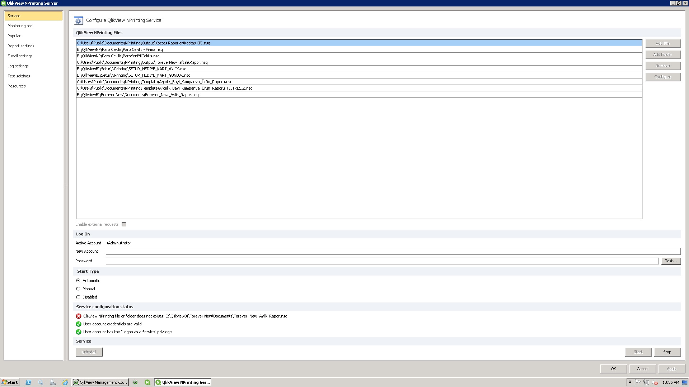This screenshot has height=387, width=689.
Task: Click the Koctas KPI.nsq file entry
Action: [359, 43]
